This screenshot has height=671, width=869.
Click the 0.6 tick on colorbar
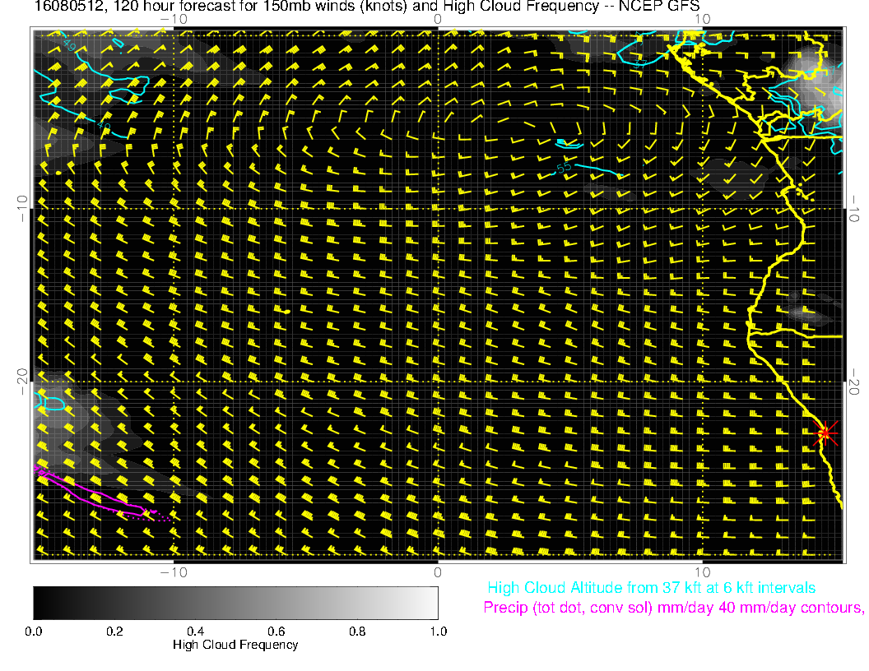coord(276,631)
